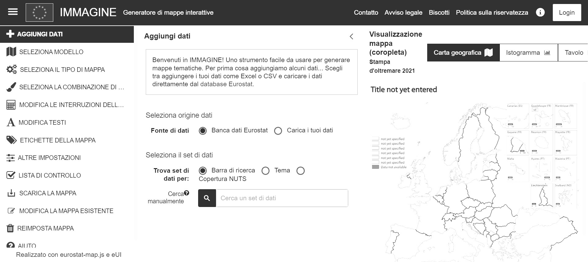Click the Login button
588x262 pixels.
[567, 13]
